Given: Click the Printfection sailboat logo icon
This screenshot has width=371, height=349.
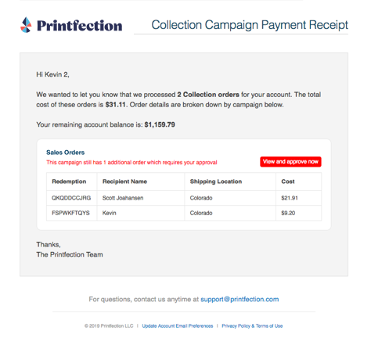Looking at the screenshot, I should (26, 25).
